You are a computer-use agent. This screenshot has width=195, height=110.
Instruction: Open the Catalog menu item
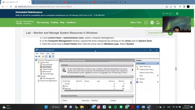54,22
